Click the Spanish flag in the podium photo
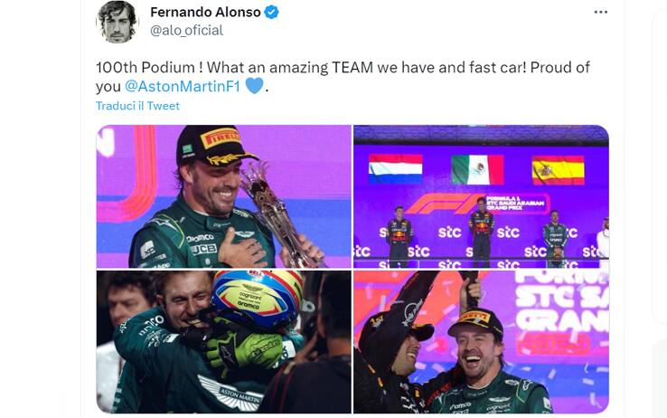 (x=558, y=169)
